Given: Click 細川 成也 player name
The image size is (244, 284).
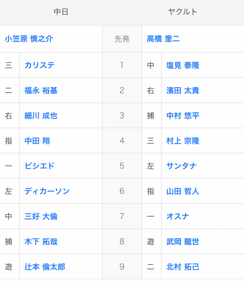Looking at the screenshot, I should [x=41, y=116].
